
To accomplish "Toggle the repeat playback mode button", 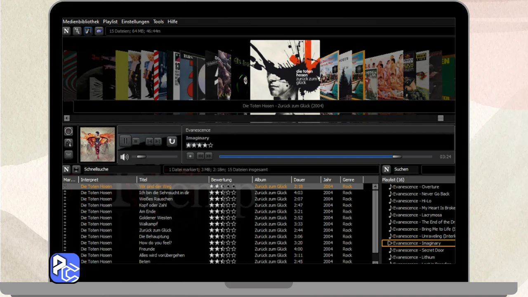I will click(172, 141).
